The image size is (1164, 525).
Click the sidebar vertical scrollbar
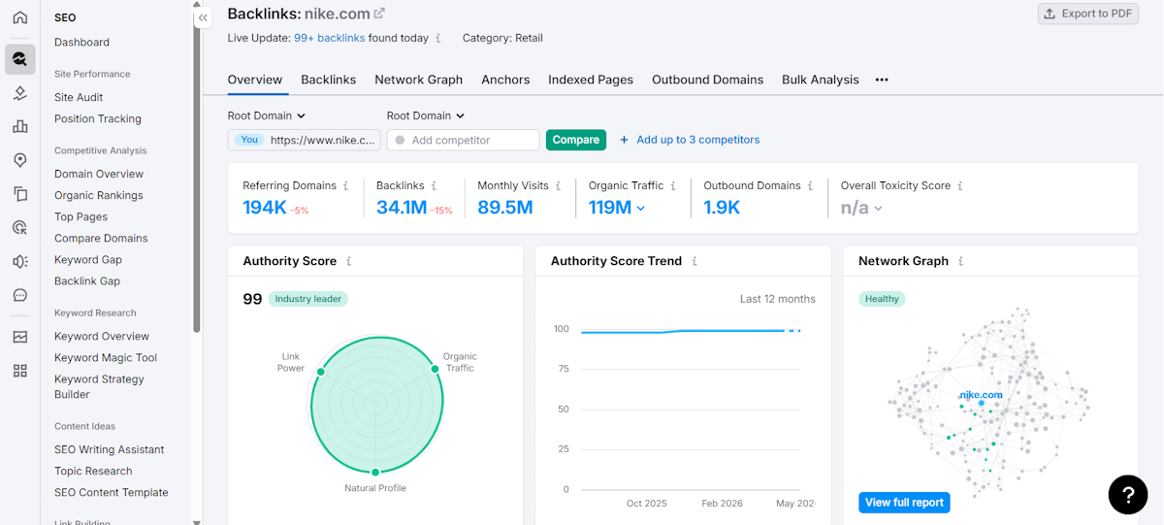[x=197, y=180]
